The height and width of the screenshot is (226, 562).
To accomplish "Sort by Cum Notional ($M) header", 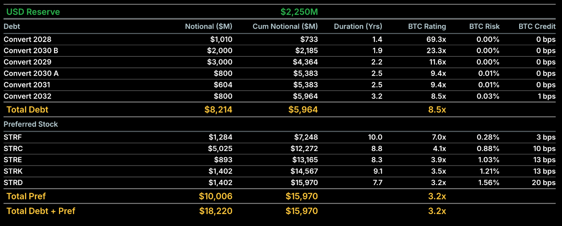I will (x=285, y=26).
